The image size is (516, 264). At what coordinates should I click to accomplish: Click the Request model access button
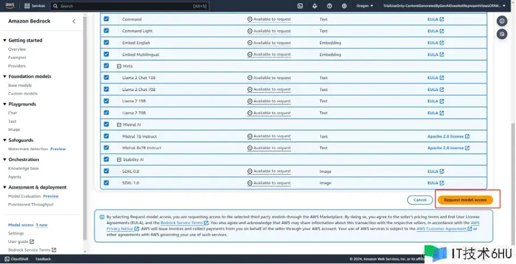pos(465,200)
